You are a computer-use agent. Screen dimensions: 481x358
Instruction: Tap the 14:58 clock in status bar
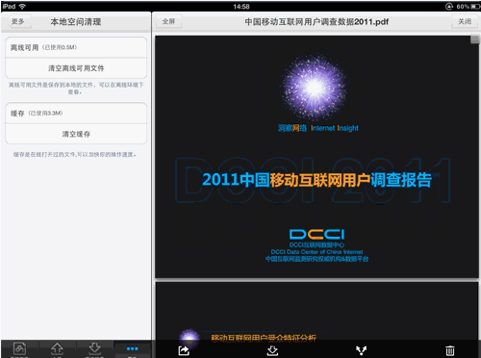pos(241,7)
